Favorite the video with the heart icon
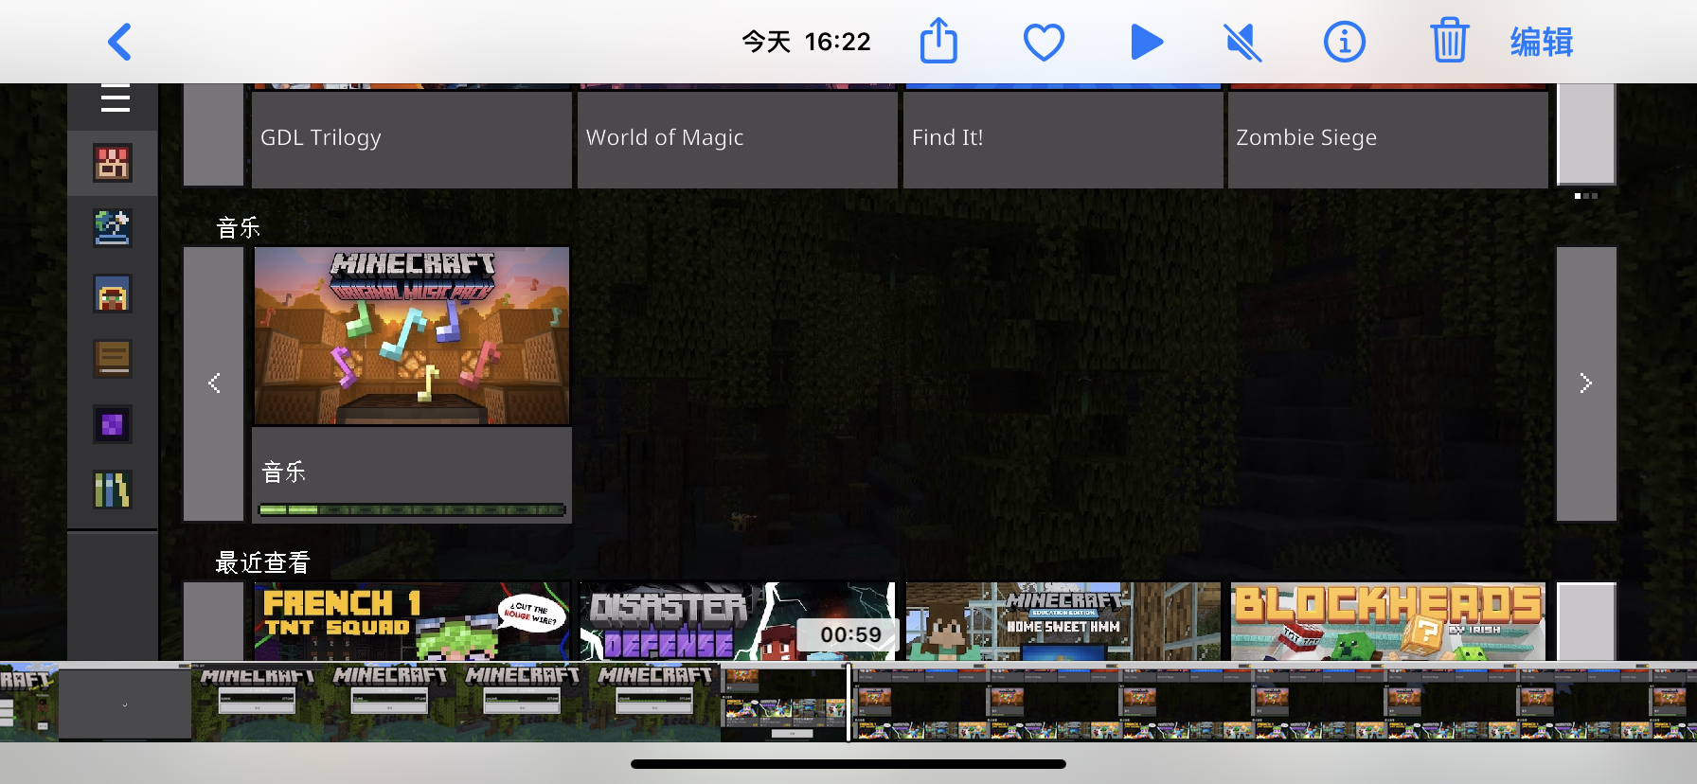 pyautogui.click(x=1044, y=43)
